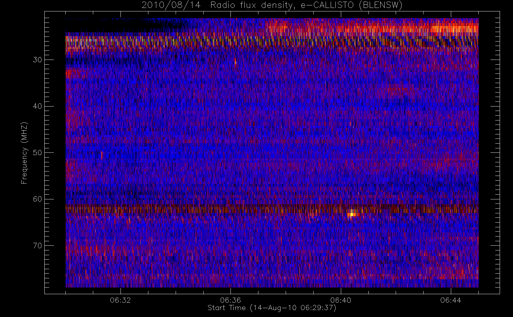Screen dimensions: 513x317
Task: Click the 60 frequency tick label
Action: pyautogui.click(x=37, y=199)
